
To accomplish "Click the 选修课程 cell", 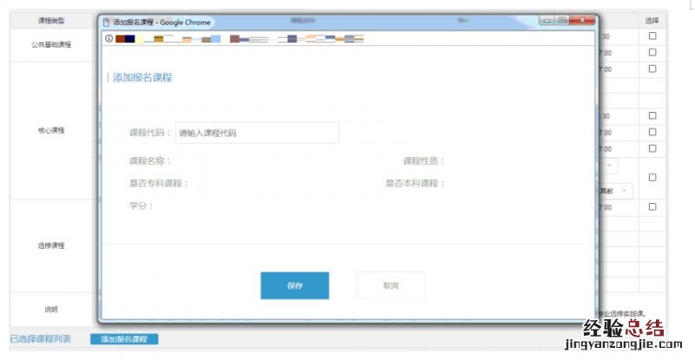I will coord(51,245).
